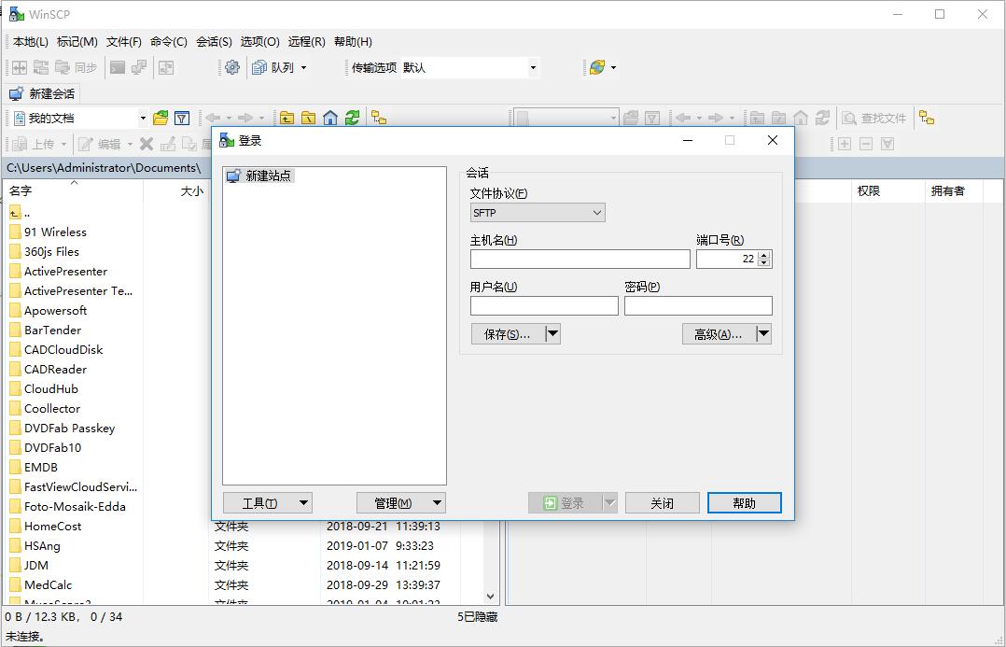Screen dimensions: 1006x647
Task: Click the 登录 login button
Action: click(566, 503)
